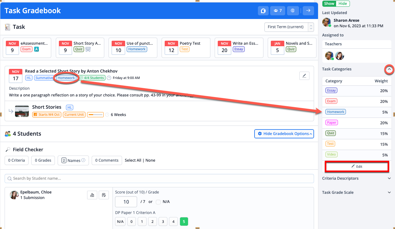Click the messaging icon in Task Gradebook header

click(x=263, y=11)
